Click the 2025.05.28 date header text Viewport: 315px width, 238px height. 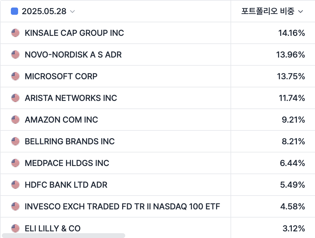point(44,11)
